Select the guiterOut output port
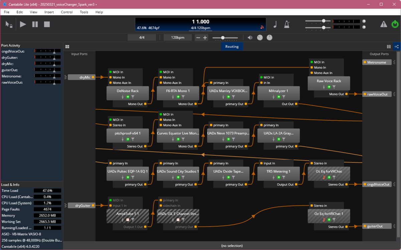 pos(377,226)
